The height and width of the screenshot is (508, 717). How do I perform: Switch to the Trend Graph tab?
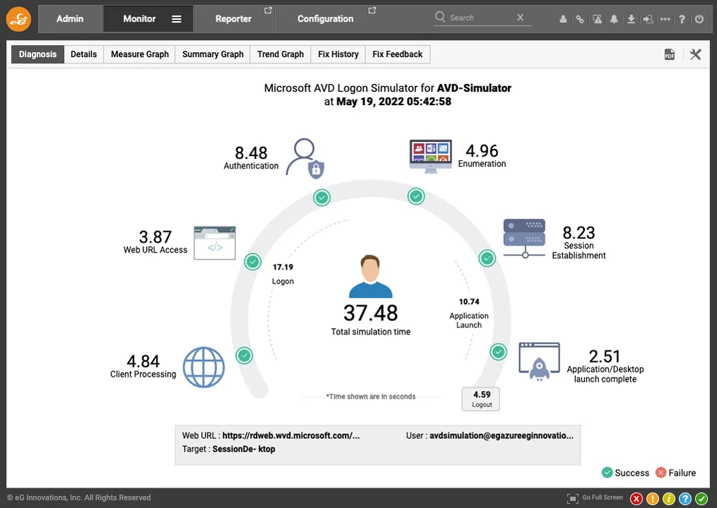tap(280, 54)
